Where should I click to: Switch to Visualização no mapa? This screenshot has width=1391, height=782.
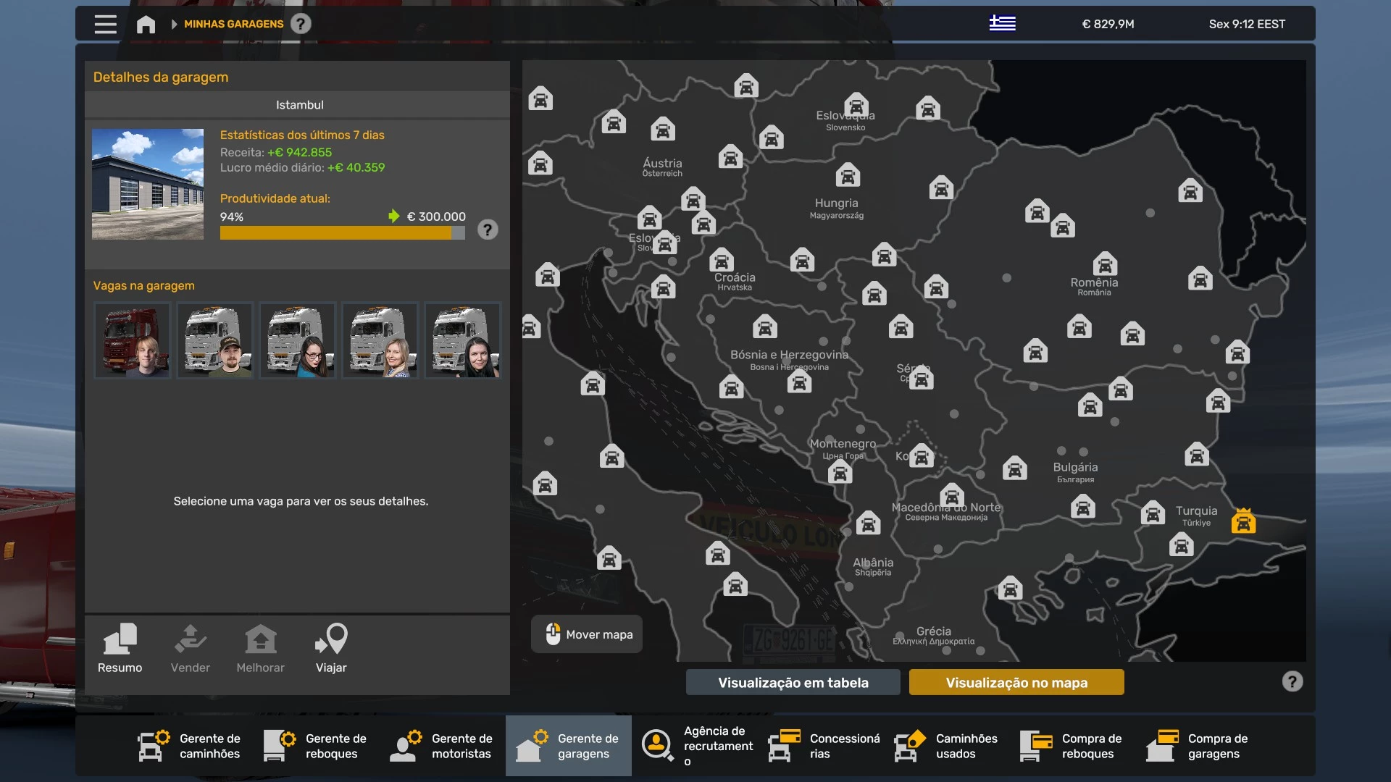click(x=1016, y=682)
